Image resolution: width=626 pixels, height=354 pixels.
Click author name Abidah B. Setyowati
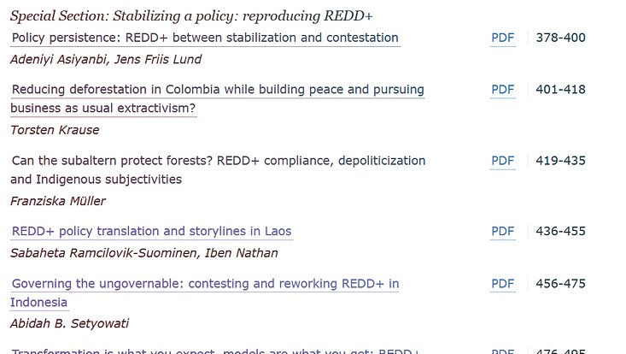[x=69, y=323]
